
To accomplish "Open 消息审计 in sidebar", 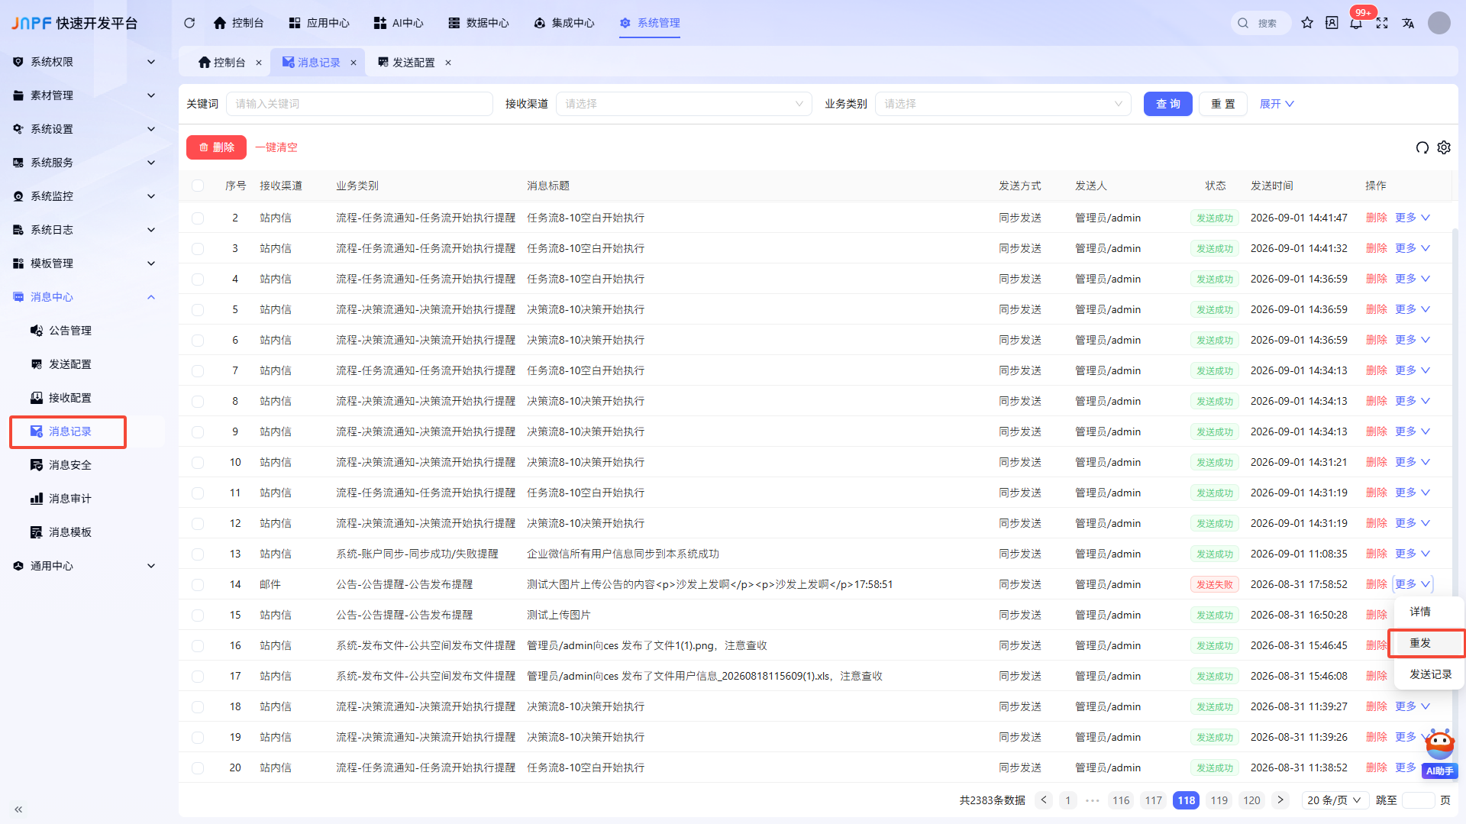I will 70,499.
